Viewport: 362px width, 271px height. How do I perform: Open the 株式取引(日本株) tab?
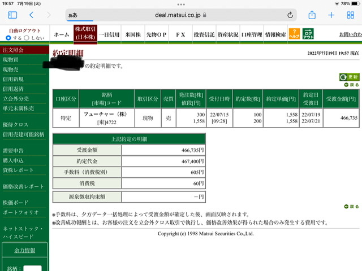pyautogui.click(x=85, y=34)
